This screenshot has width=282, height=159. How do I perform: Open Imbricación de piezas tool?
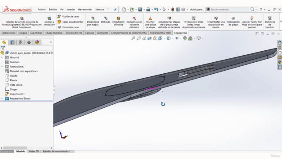pos(233,21)
